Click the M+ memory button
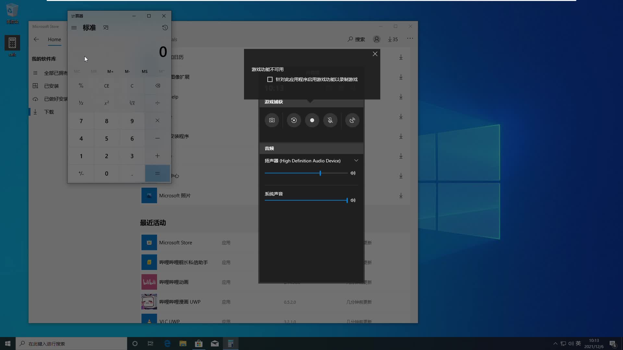 (110, 71)
